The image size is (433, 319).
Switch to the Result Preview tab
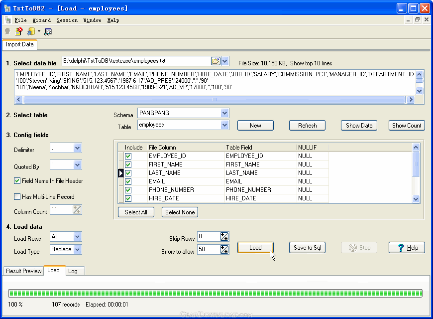pyautogui.click(x=23, y=271)
